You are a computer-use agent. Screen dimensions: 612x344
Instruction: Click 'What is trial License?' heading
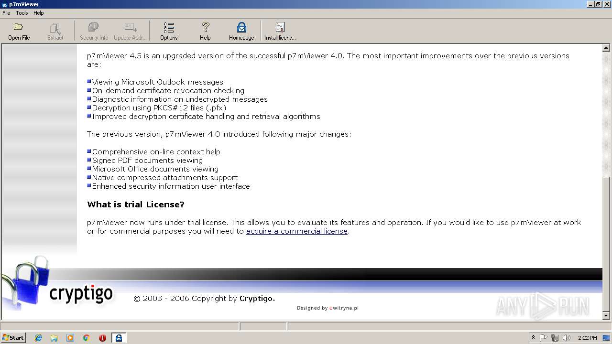click(136, 204)
